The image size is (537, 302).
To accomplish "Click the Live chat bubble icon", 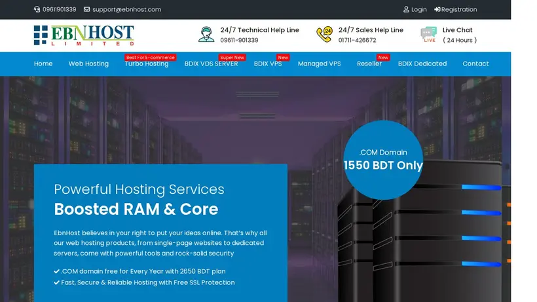I will click(429, 35).
